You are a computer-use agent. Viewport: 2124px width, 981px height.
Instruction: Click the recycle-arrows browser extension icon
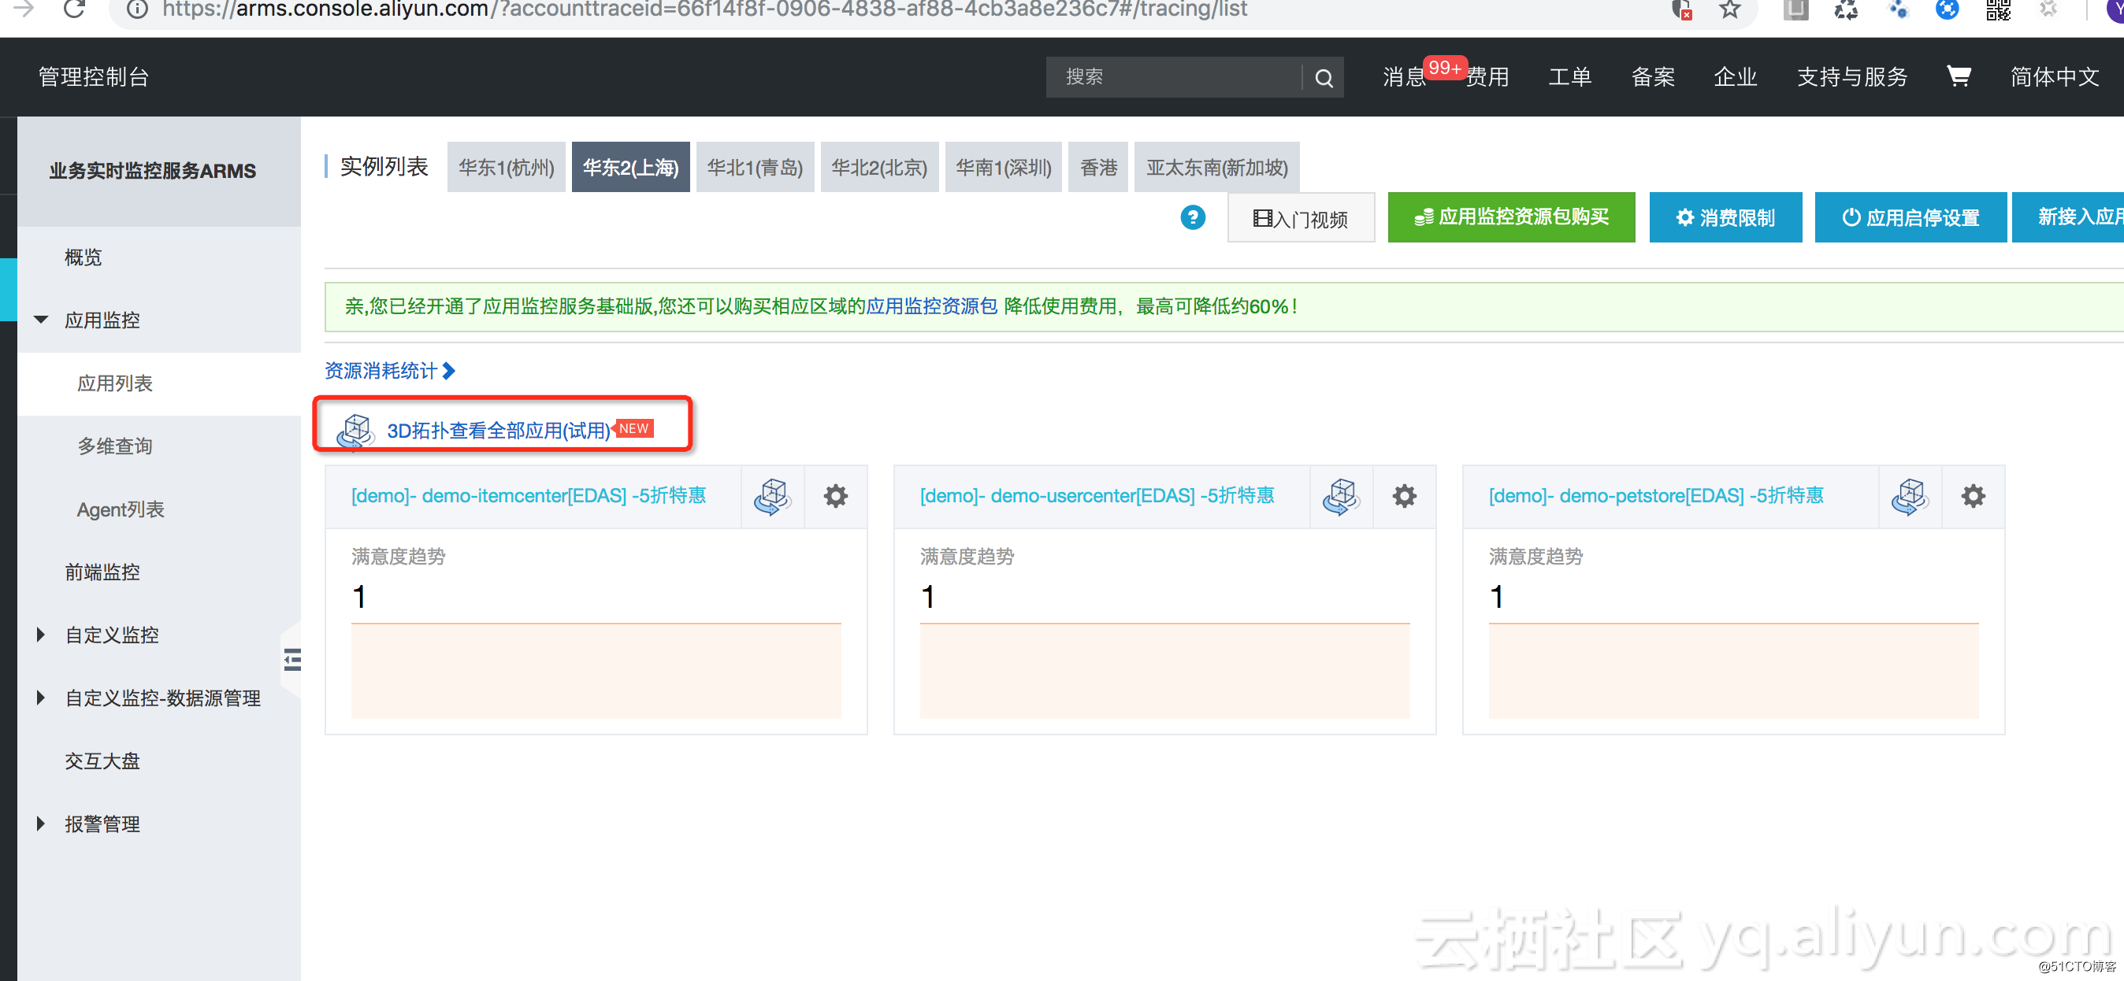pyautogui.click(x=1845, y=10)
